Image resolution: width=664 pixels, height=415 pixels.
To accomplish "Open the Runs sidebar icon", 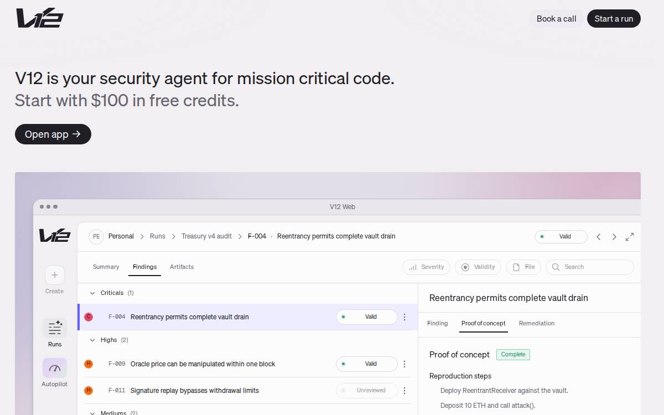I will click(x=55, y=328).
